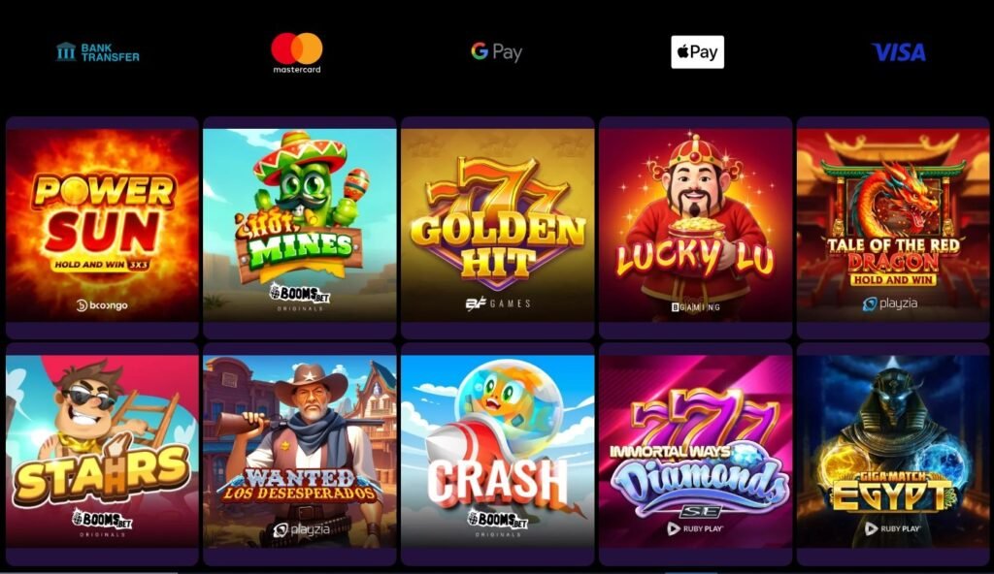The height and width of the screenshot is (574, 994).
Task: Launch the Stairs game tile
Action: point(102,451)
